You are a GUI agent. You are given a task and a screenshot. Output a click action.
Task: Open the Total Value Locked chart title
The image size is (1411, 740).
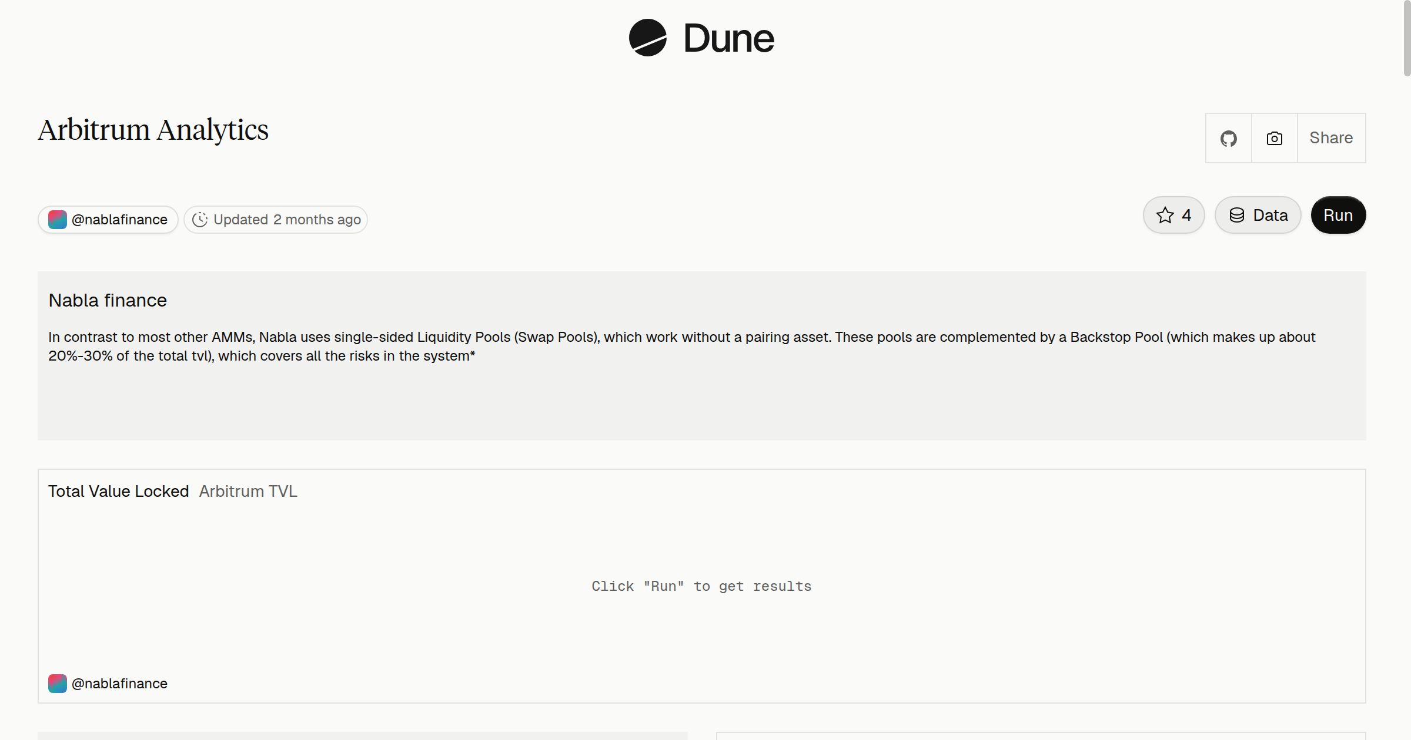pyautogui.click(x=119, y=491)
